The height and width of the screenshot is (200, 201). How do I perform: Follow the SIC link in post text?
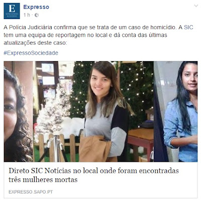(x=188, y=27)
